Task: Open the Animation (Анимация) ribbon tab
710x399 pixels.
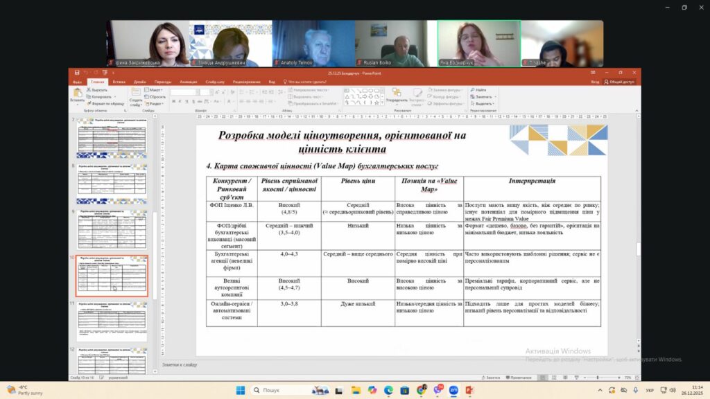Action: pyautogui.click(x=188, y=82)
